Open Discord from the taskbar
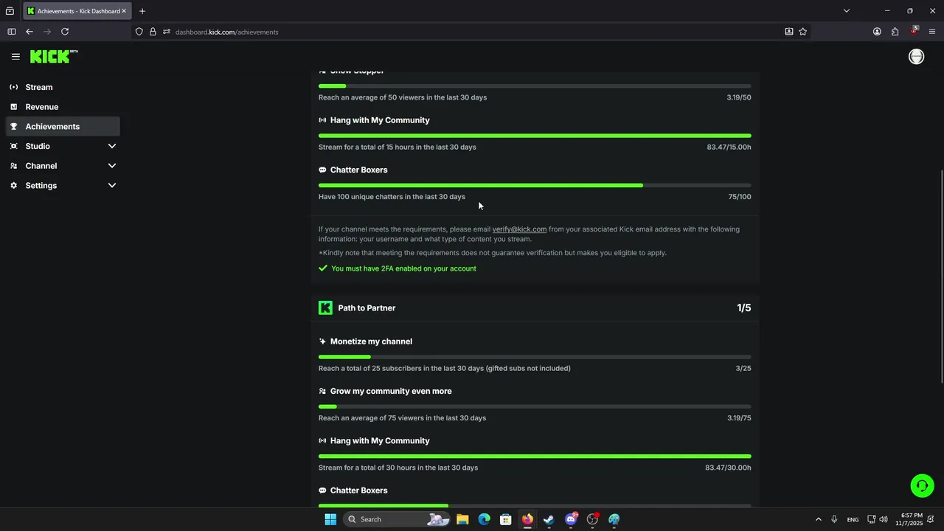Viewport: 944px width, 531px height. tap(571, 519)
